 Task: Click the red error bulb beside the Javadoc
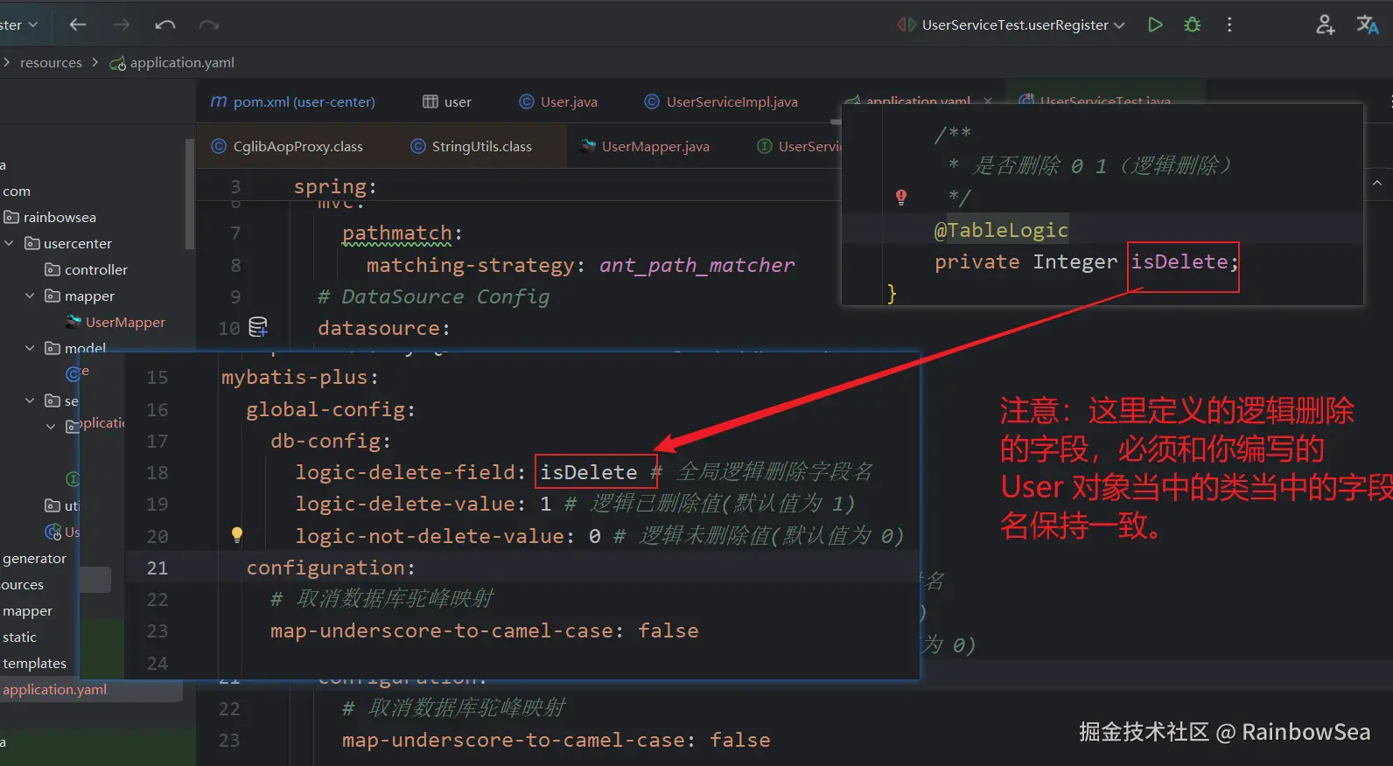(901, 197)
